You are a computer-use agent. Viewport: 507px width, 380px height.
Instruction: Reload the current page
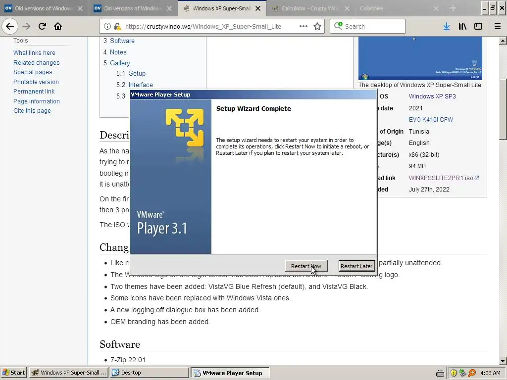tap(42, 26)
